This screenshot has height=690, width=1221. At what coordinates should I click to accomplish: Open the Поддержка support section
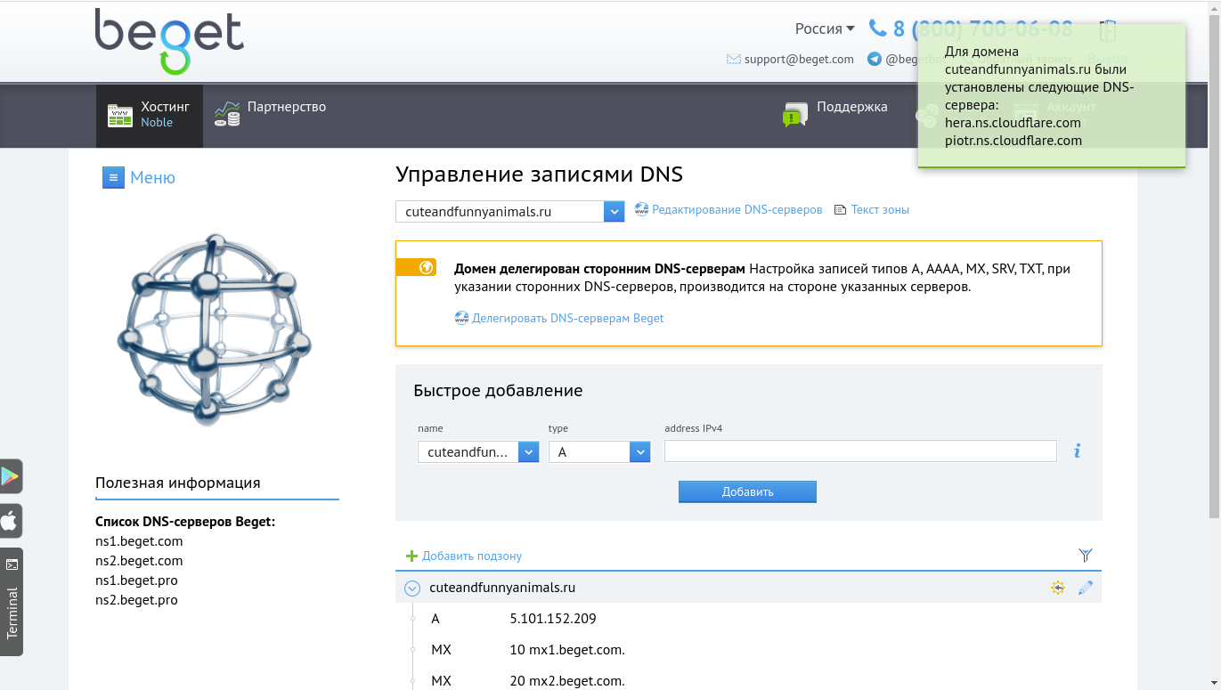click(x=835, y=109)
